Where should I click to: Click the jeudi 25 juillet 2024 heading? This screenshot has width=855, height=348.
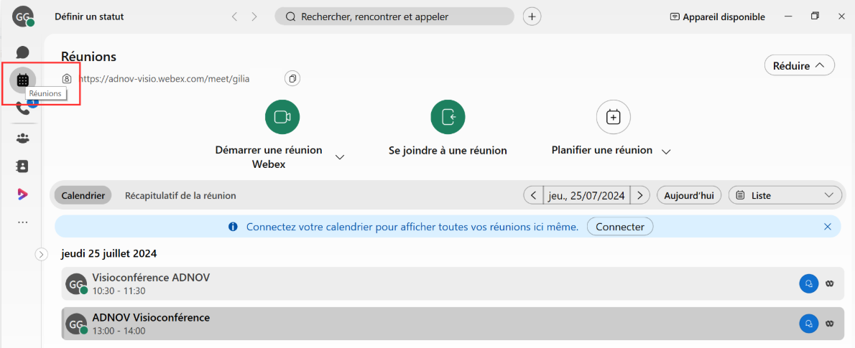[108, 253]
